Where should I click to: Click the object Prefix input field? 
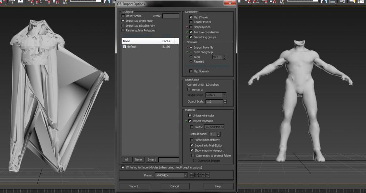(171, 16)
